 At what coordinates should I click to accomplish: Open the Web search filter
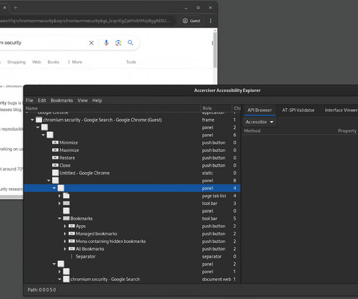[36, 62]
